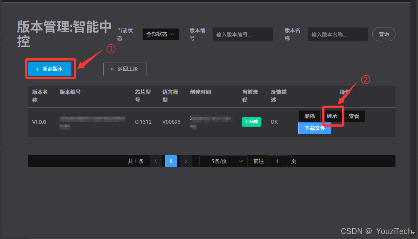
Task: Focus the 输入版本编号 input field
Action: pyautogui.click(x=243, y=34)
